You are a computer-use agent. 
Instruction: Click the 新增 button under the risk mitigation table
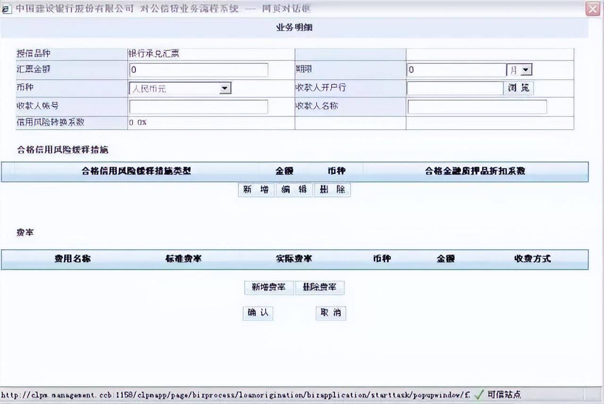257,189
